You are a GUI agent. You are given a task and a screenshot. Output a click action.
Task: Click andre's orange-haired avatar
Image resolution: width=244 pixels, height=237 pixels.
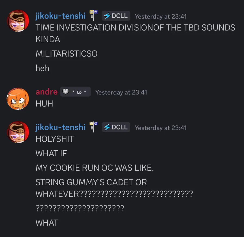pyautogui.click(x=18, y=99)
